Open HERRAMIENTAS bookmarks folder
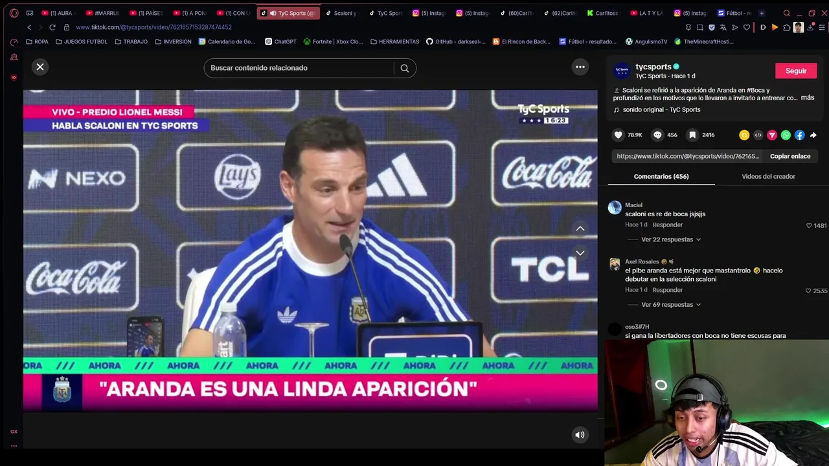829x466 pixels. click(x=394, y=41)
